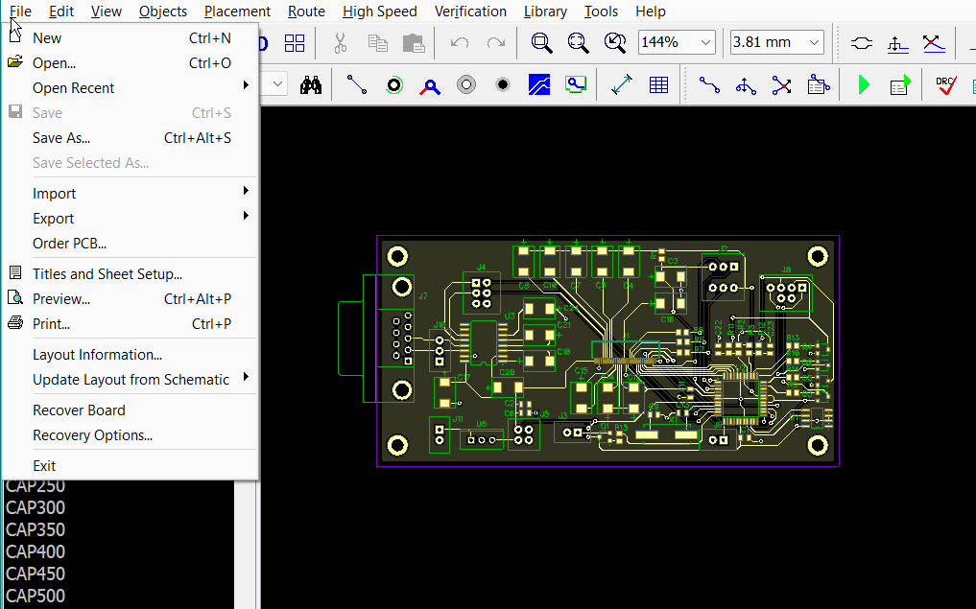Open the Route menu
976x609 pixels.
click(306, 12)
